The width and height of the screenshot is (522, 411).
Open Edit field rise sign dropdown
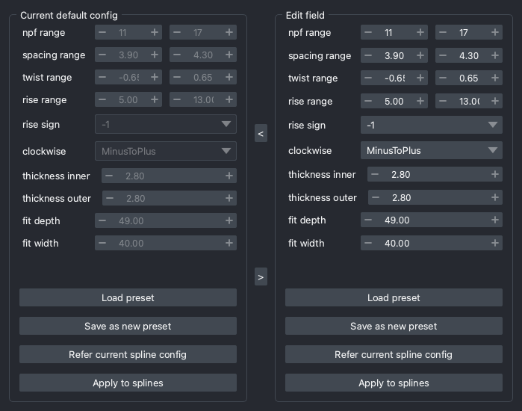click(x=431, y=125)
